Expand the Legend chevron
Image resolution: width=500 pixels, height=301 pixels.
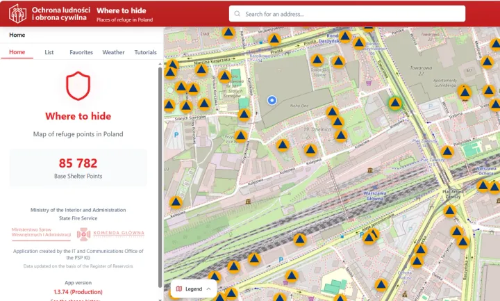208,289
